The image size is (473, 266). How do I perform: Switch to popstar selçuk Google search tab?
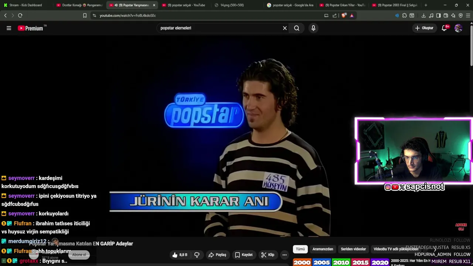click(290, 5)
